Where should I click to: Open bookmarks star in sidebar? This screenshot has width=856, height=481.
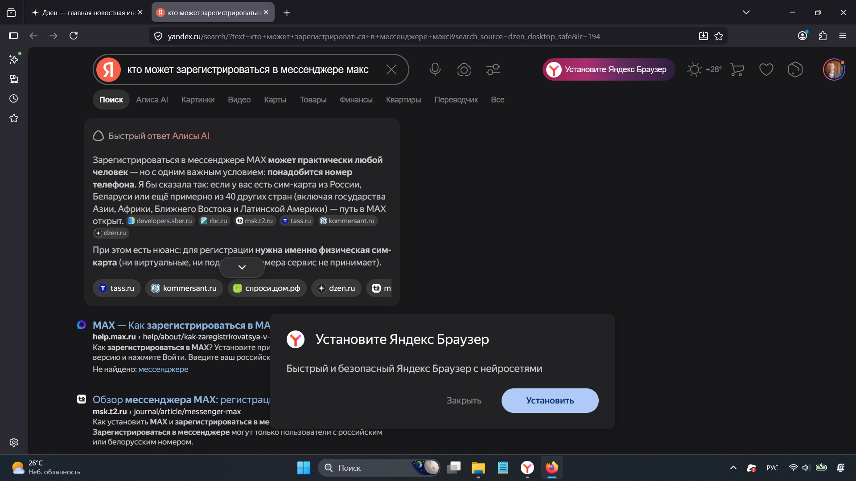click(14, 118)
